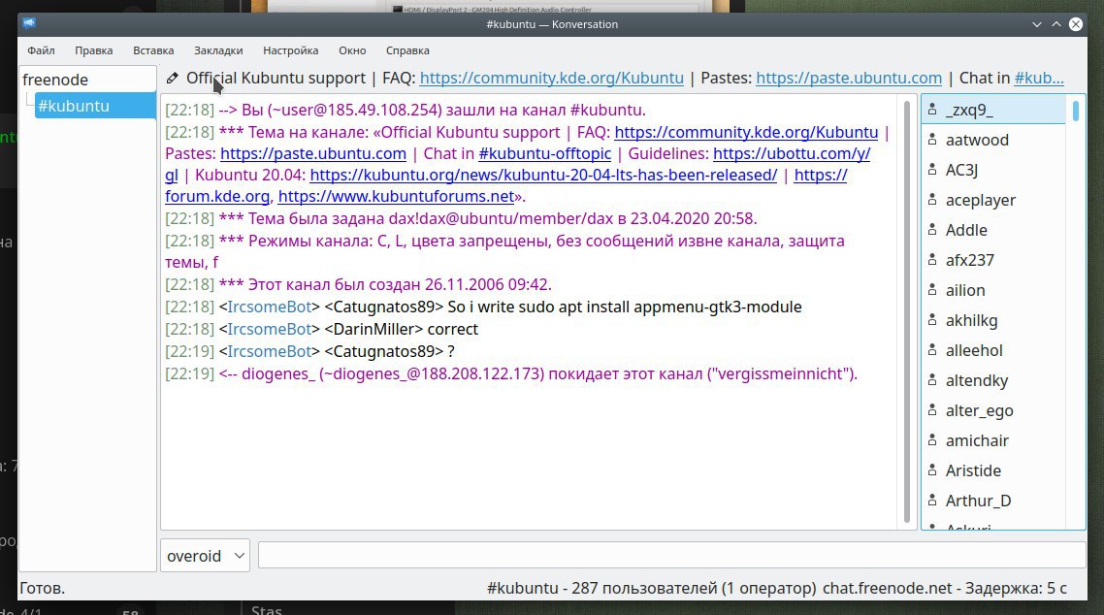
Task: Click the diogenes_ leave message line
Action: 511,373
